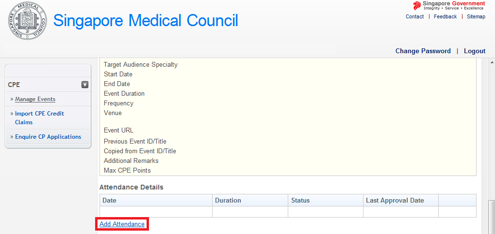Click the Date column header
The image size is (495, 234).
pyautogui.click(x=110, y=200)
